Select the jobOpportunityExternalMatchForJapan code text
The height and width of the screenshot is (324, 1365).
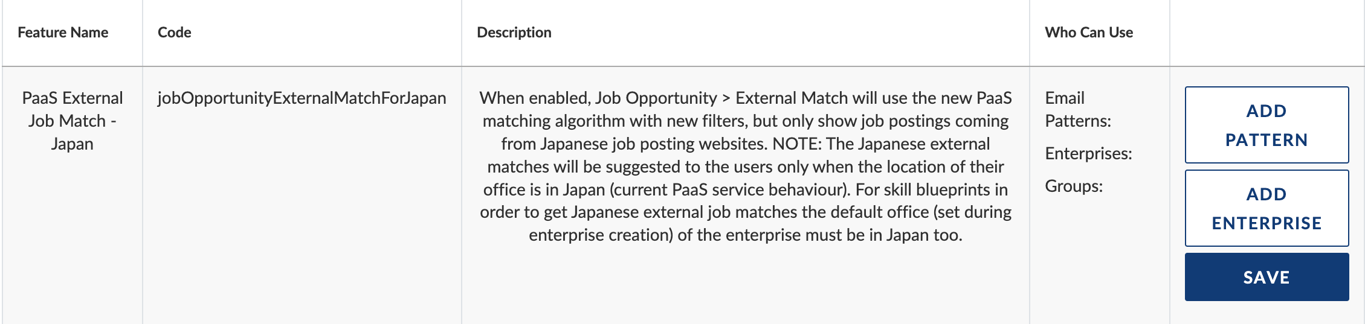coord(302,98)
